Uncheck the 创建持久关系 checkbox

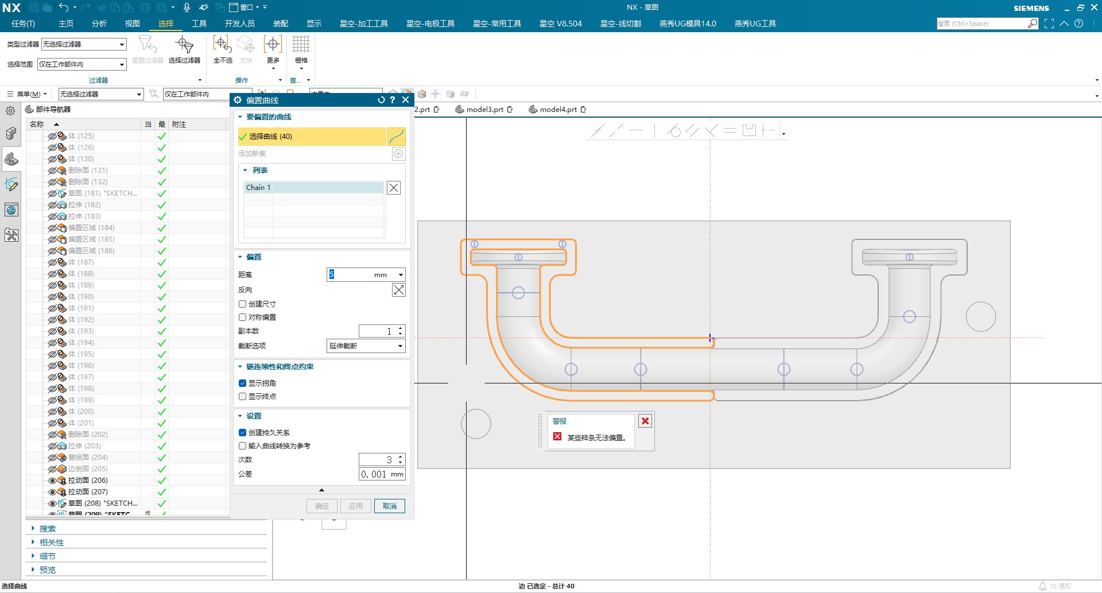(x=242, y=432)
